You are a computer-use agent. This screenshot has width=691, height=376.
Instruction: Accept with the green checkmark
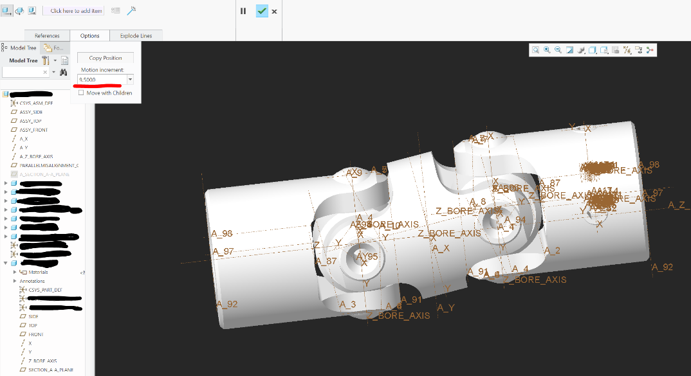pos(261,11)
